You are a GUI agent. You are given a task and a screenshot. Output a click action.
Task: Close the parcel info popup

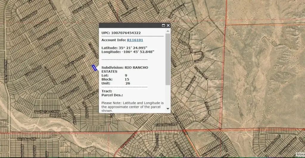pyautogui.click(x=168, y=25)
